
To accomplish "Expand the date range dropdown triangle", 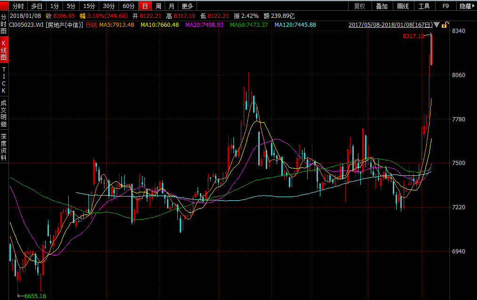I will [437, 25].
